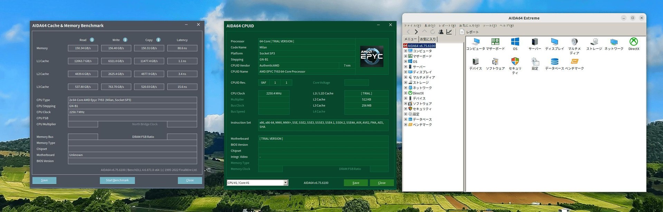Click Save in the AIDA64 CPUID window
663x212 pixels.
click(x=356, y=183)
